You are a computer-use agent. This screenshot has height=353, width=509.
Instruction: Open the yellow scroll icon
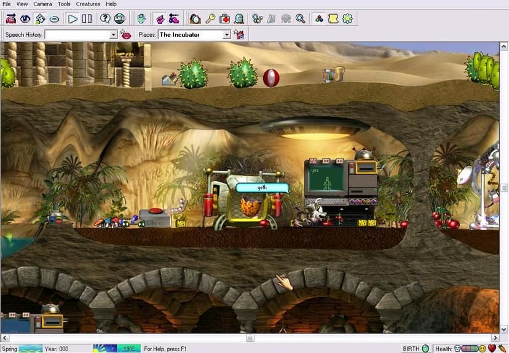click(333, 19)
